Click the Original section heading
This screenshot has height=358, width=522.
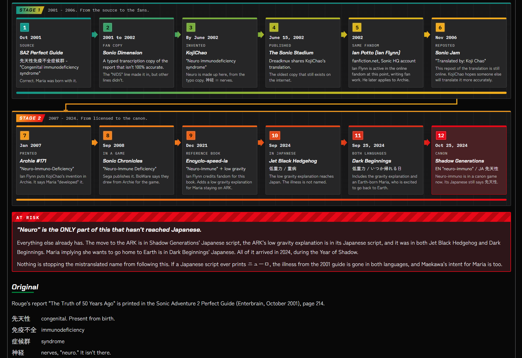click(25, 287)
